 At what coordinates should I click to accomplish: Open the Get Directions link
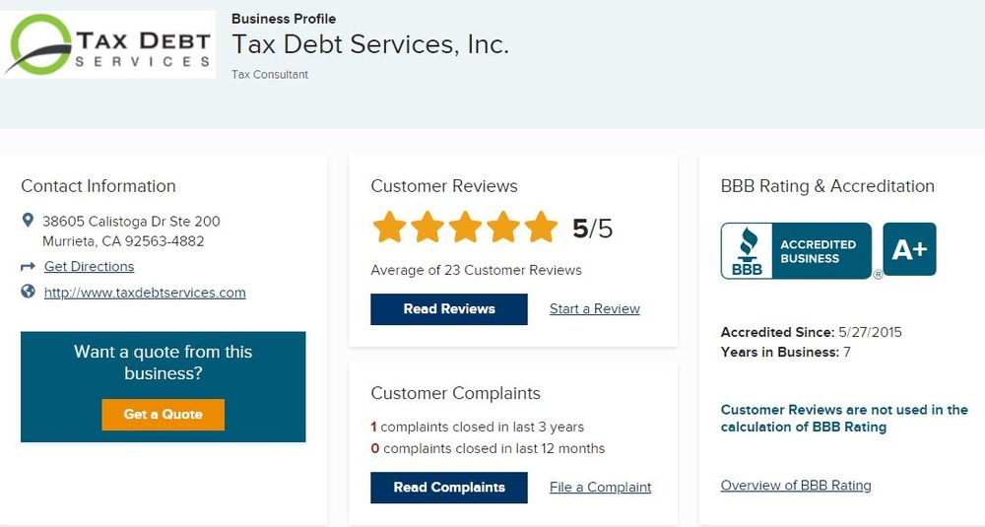tap(89, 267)
